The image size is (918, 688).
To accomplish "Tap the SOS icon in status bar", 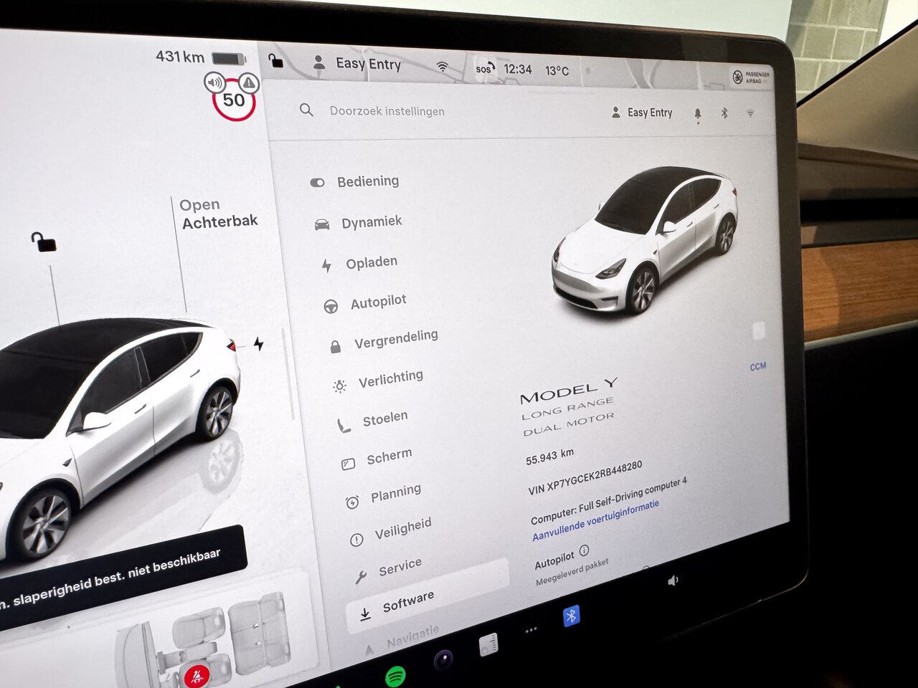I will tap(485, 69).
